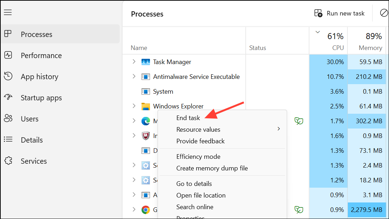Click the Startup apps gauge icon
This screenshot has height=219, width=389.
click(x=8, y=98)
